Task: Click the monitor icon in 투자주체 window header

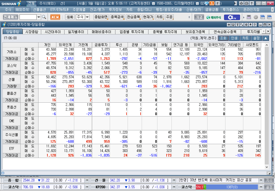Action: (x=233, y=25)
